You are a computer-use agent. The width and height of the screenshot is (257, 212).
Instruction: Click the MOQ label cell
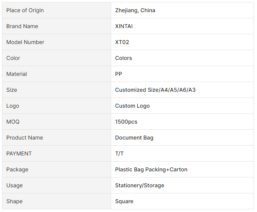[56, 122]
